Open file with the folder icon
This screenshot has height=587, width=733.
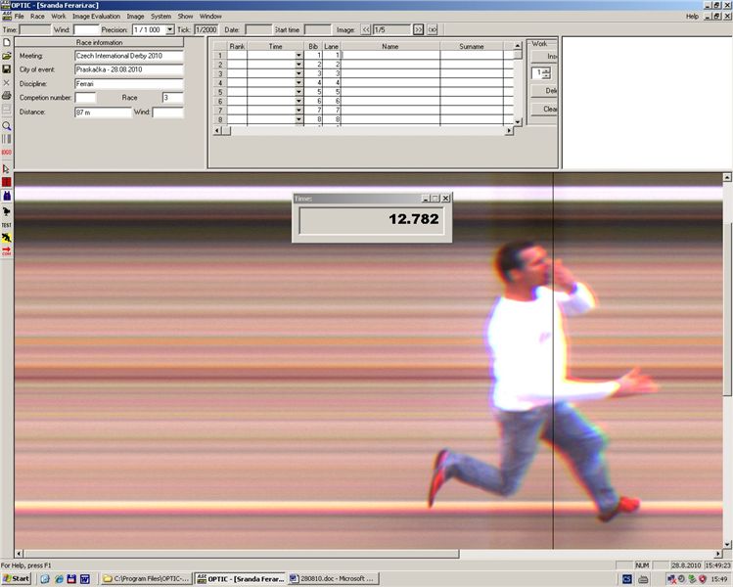click(7, 56)
